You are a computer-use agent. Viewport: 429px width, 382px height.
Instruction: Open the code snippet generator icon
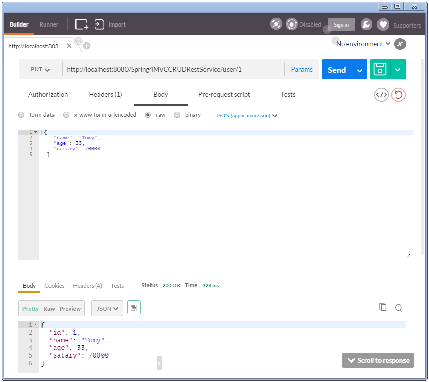pos(381,95)
